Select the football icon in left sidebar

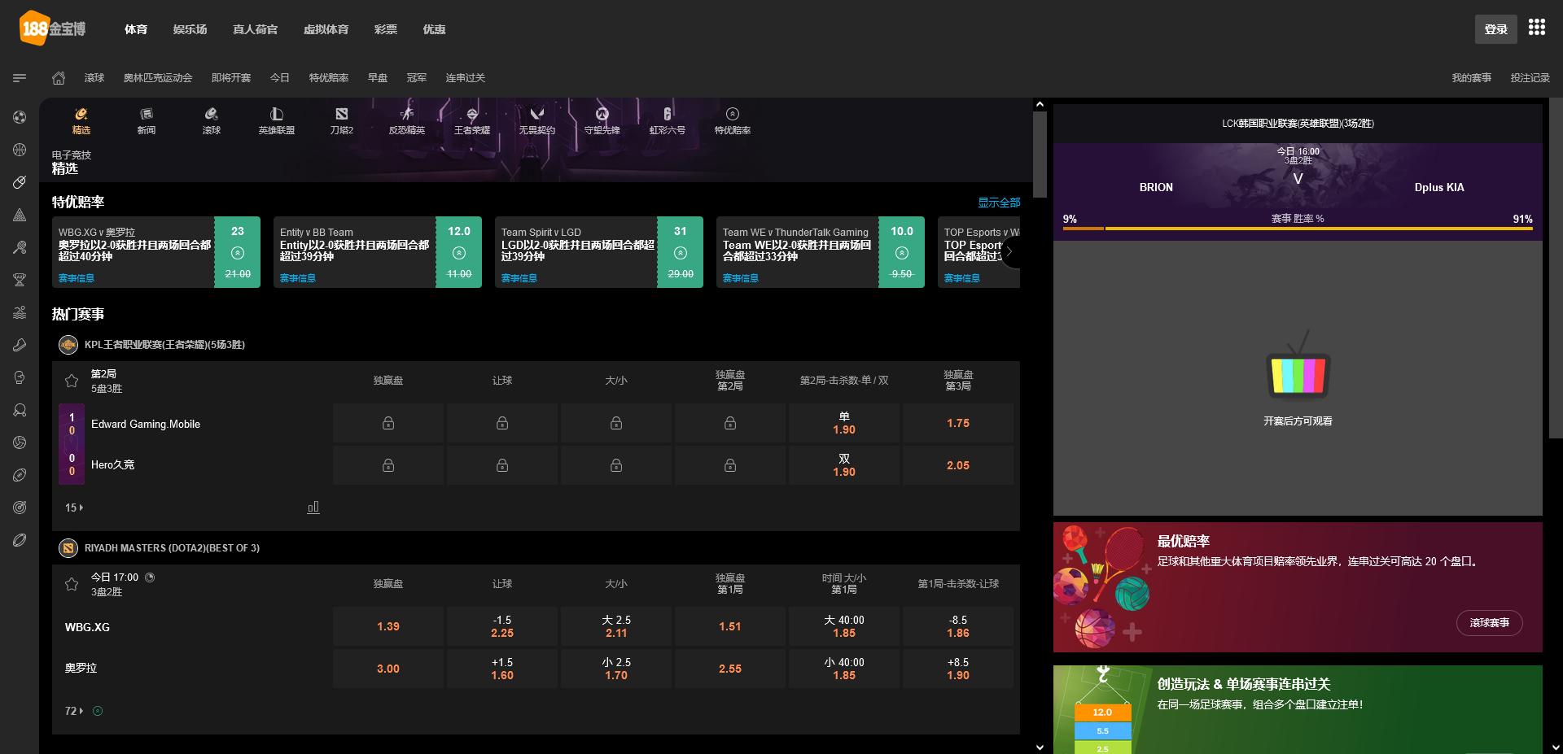20,117
